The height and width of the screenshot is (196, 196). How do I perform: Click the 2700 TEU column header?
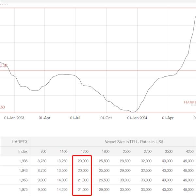pos(148,151)
